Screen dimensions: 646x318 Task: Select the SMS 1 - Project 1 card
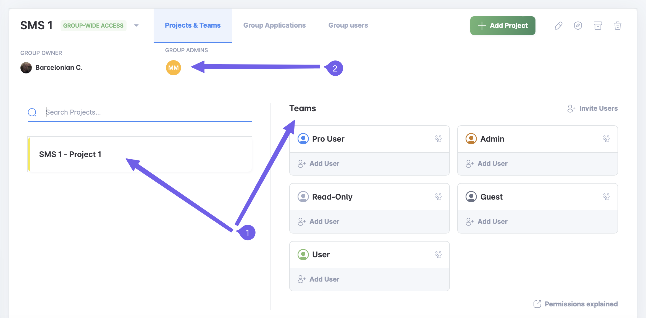[140, 154]
